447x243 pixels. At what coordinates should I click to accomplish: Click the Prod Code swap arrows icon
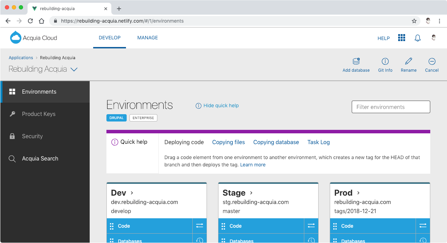pos(423,226)
